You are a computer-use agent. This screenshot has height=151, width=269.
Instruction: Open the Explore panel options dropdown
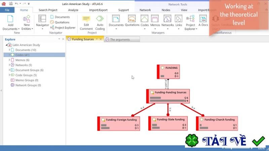coord(59,39)
